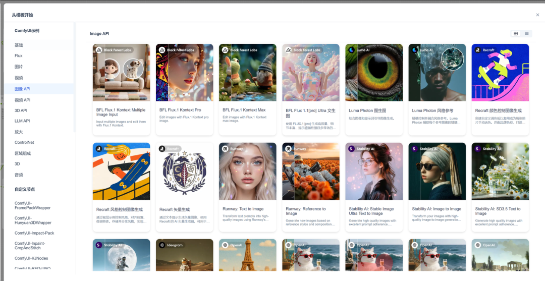This screenshot has width=545, height=281.
Task: Click Luma AI logo on 图生图 card
Action: [x=351, y=50]
